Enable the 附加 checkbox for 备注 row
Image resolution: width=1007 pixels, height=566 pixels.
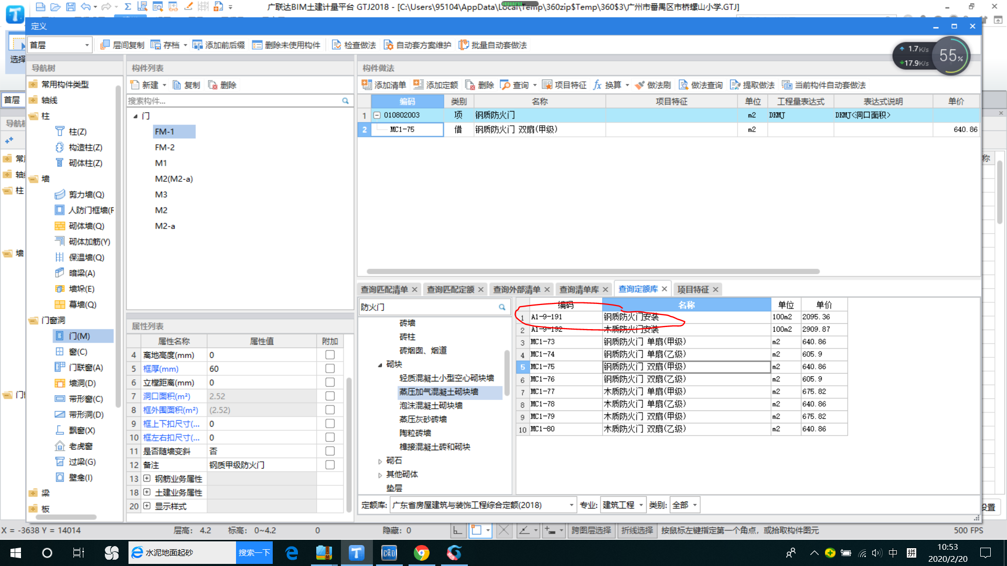click(330, 465)
